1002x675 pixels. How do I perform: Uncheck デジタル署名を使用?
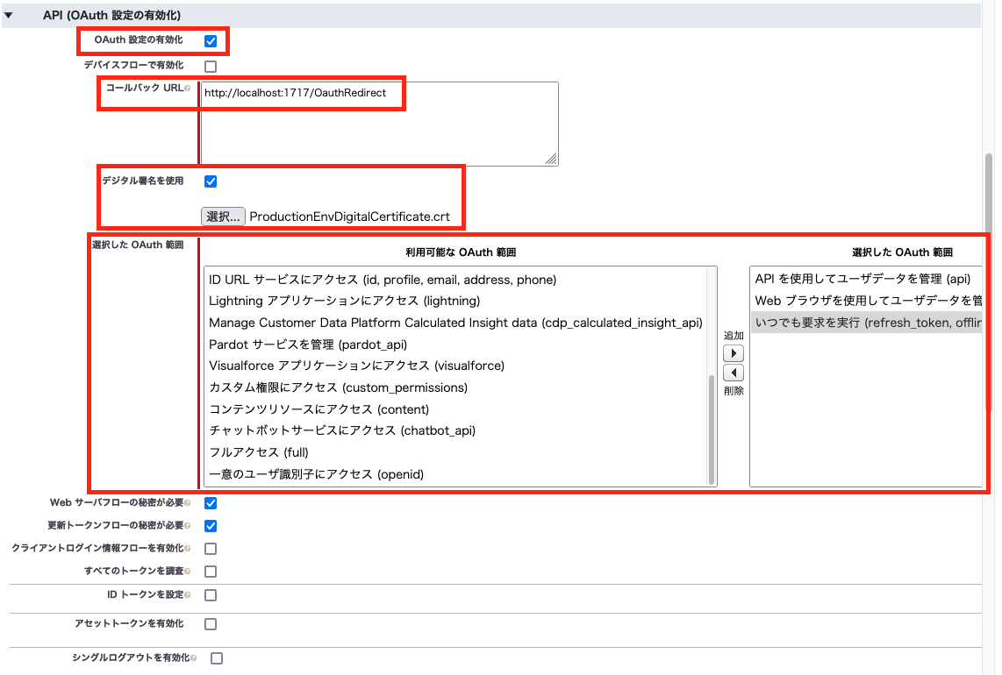tap(209, 181)
